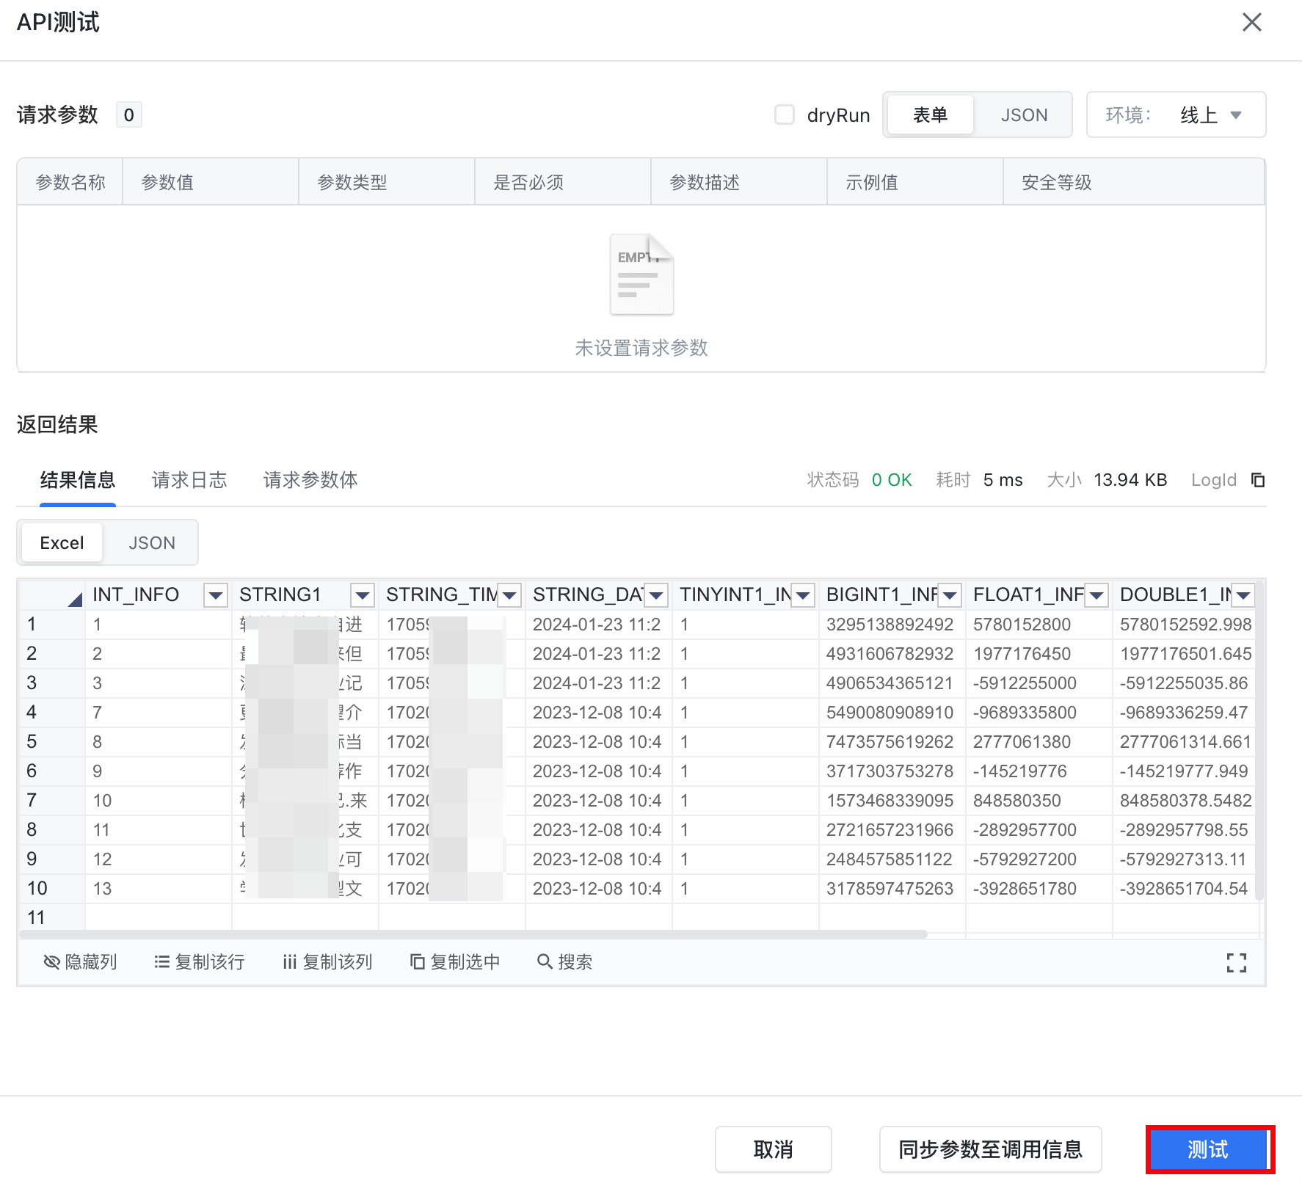Select the table's top-left select-all corner
1302x1186 pixels.
[73, 599]
